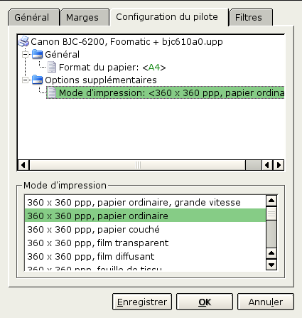Screen dimensions: 302x318
Task: Select Format du papier A4 tree entry
Action: point(112,67)
